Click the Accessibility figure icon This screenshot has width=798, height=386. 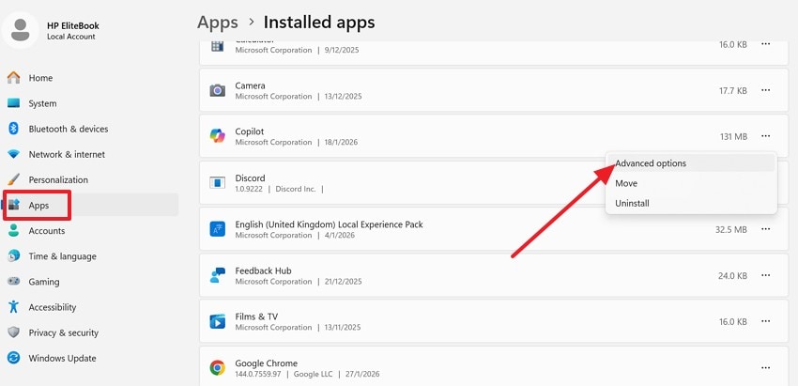[14, 307]
